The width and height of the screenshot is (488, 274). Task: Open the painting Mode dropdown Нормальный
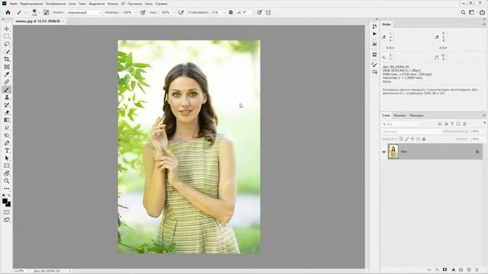click(85, 12)
